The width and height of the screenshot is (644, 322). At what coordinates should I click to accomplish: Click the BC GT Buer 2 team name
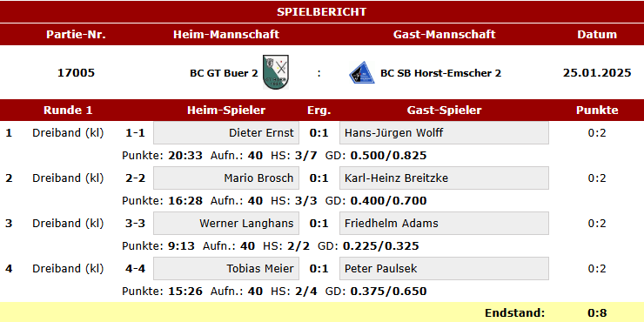[x=224, y=73]
